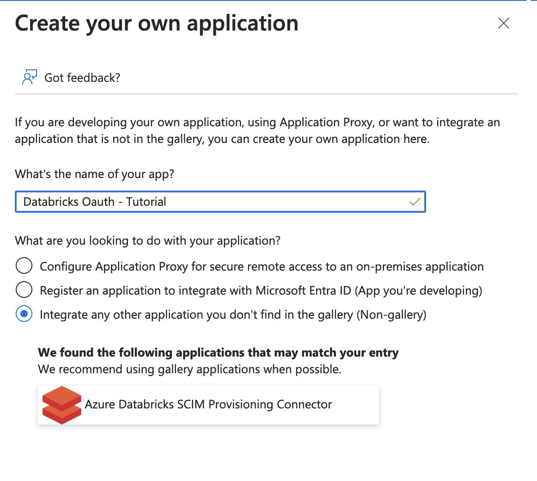
Task: Close the Create your own application panel
Action: pyautogui.click(x=503, y=23)
